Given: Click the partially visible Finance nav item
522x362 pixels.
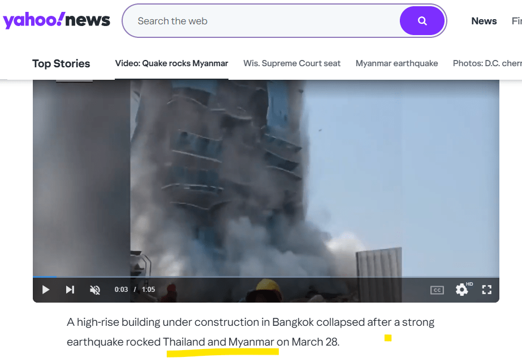Looking at the screenshot, I should coord(517,21).
